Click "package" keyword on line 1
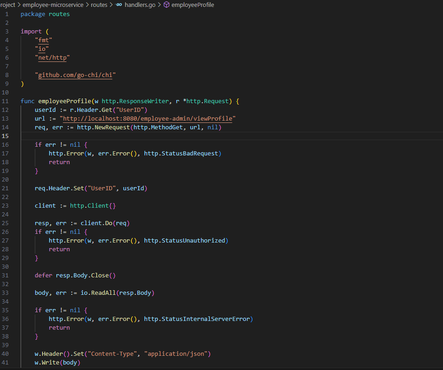443x370 pixels. [33, 14]
